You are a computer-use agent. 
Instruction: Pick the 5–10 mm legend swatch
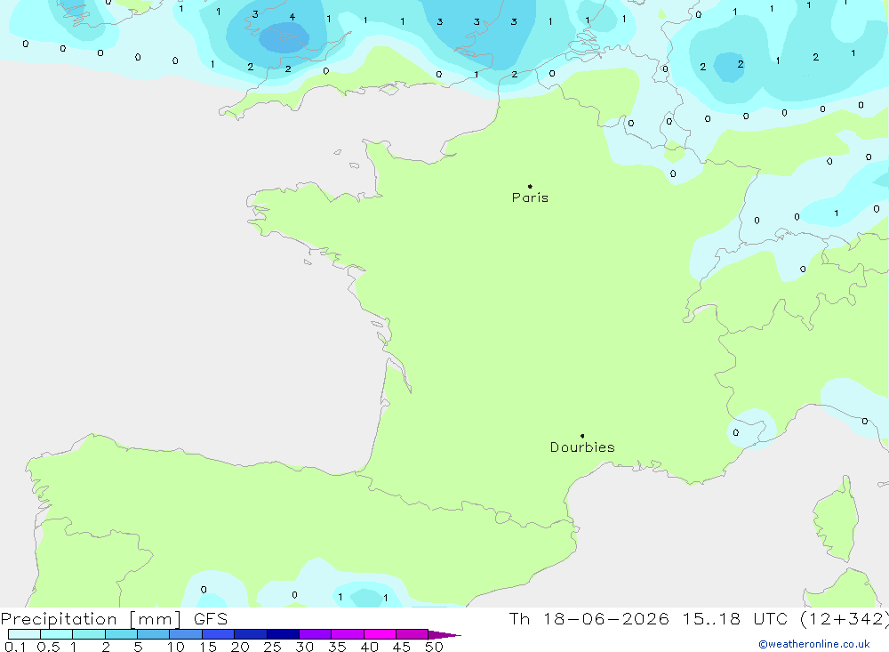(x=153, y=634)
